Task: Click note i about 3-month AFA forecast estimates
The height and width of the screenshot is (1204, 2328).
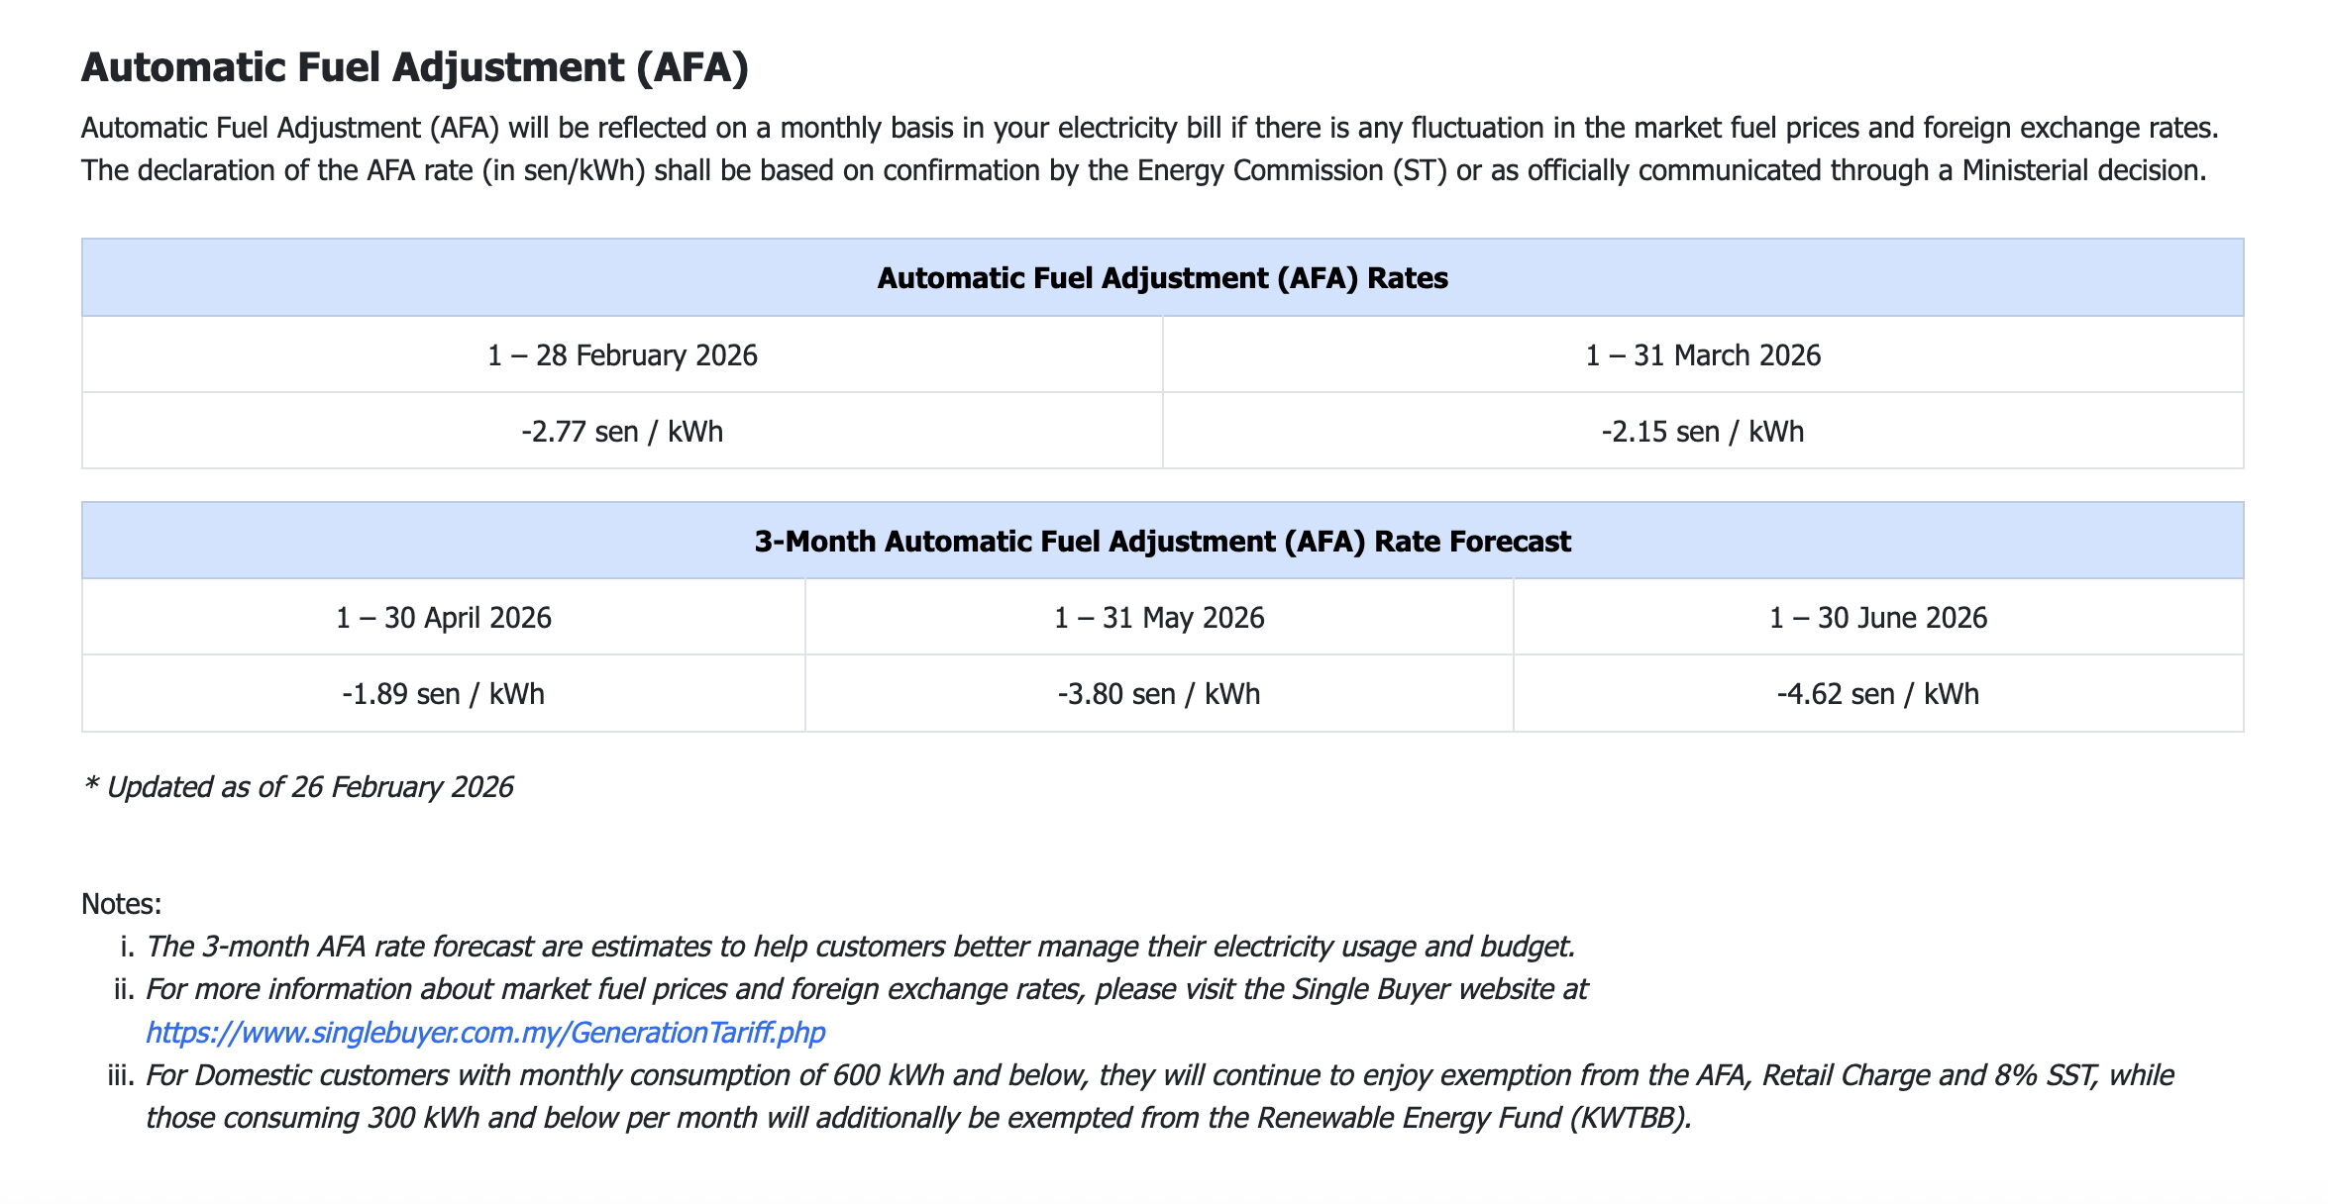Action: click(860, 947)
